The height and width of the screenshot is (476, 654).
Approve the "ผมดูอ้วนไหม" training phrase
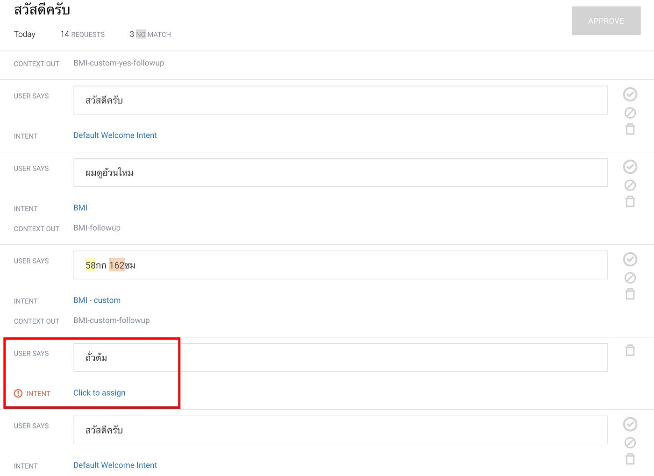[630, 167]
